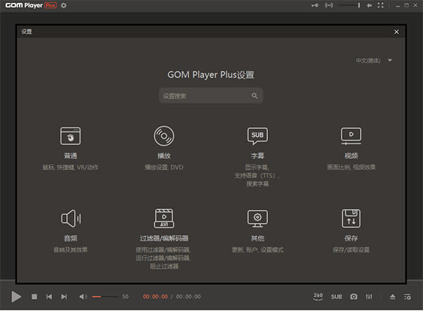Viewport: 423px width, 311px height.
Task: Mute the volume with the speaker icon
Action: coord(82,297)
